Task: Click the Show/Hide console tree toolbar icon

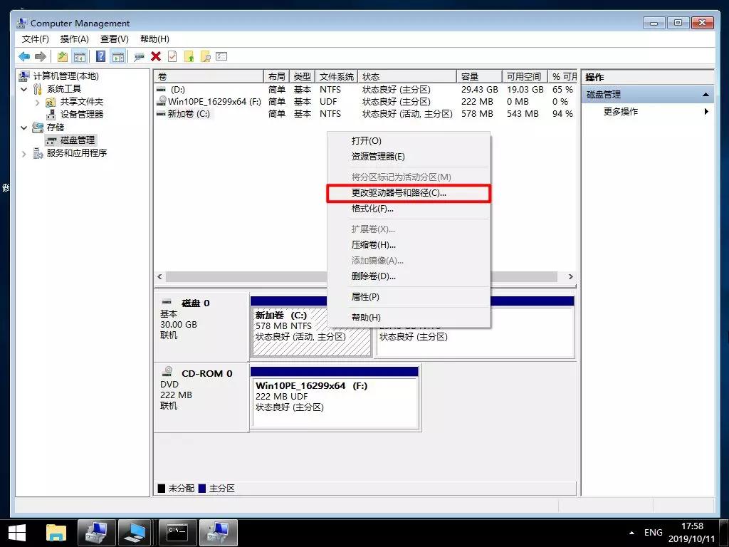Action: [x=80, y=56]
